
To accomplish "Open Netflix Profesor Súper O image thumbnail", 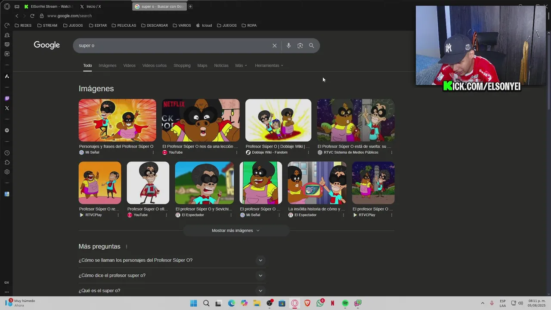I will [201, 120].
